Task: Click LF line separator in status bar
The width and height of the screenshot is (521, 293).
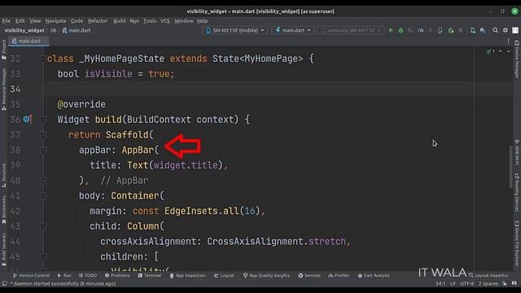Action: point(453,284)
